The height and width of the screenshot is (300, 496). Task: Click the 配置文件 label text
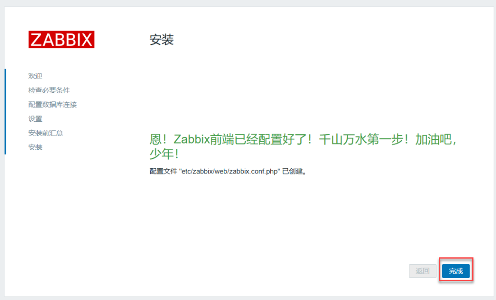[163, 171]
